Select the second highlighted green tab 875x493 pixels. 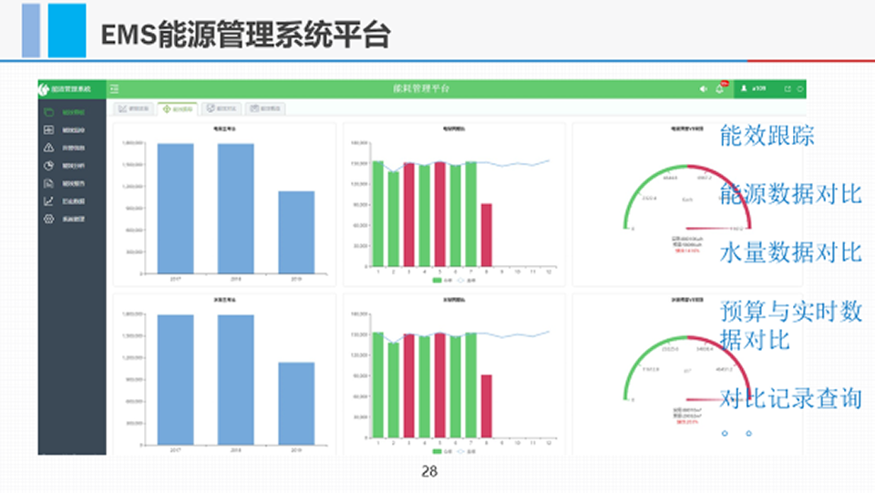click(x=177, y=108)
